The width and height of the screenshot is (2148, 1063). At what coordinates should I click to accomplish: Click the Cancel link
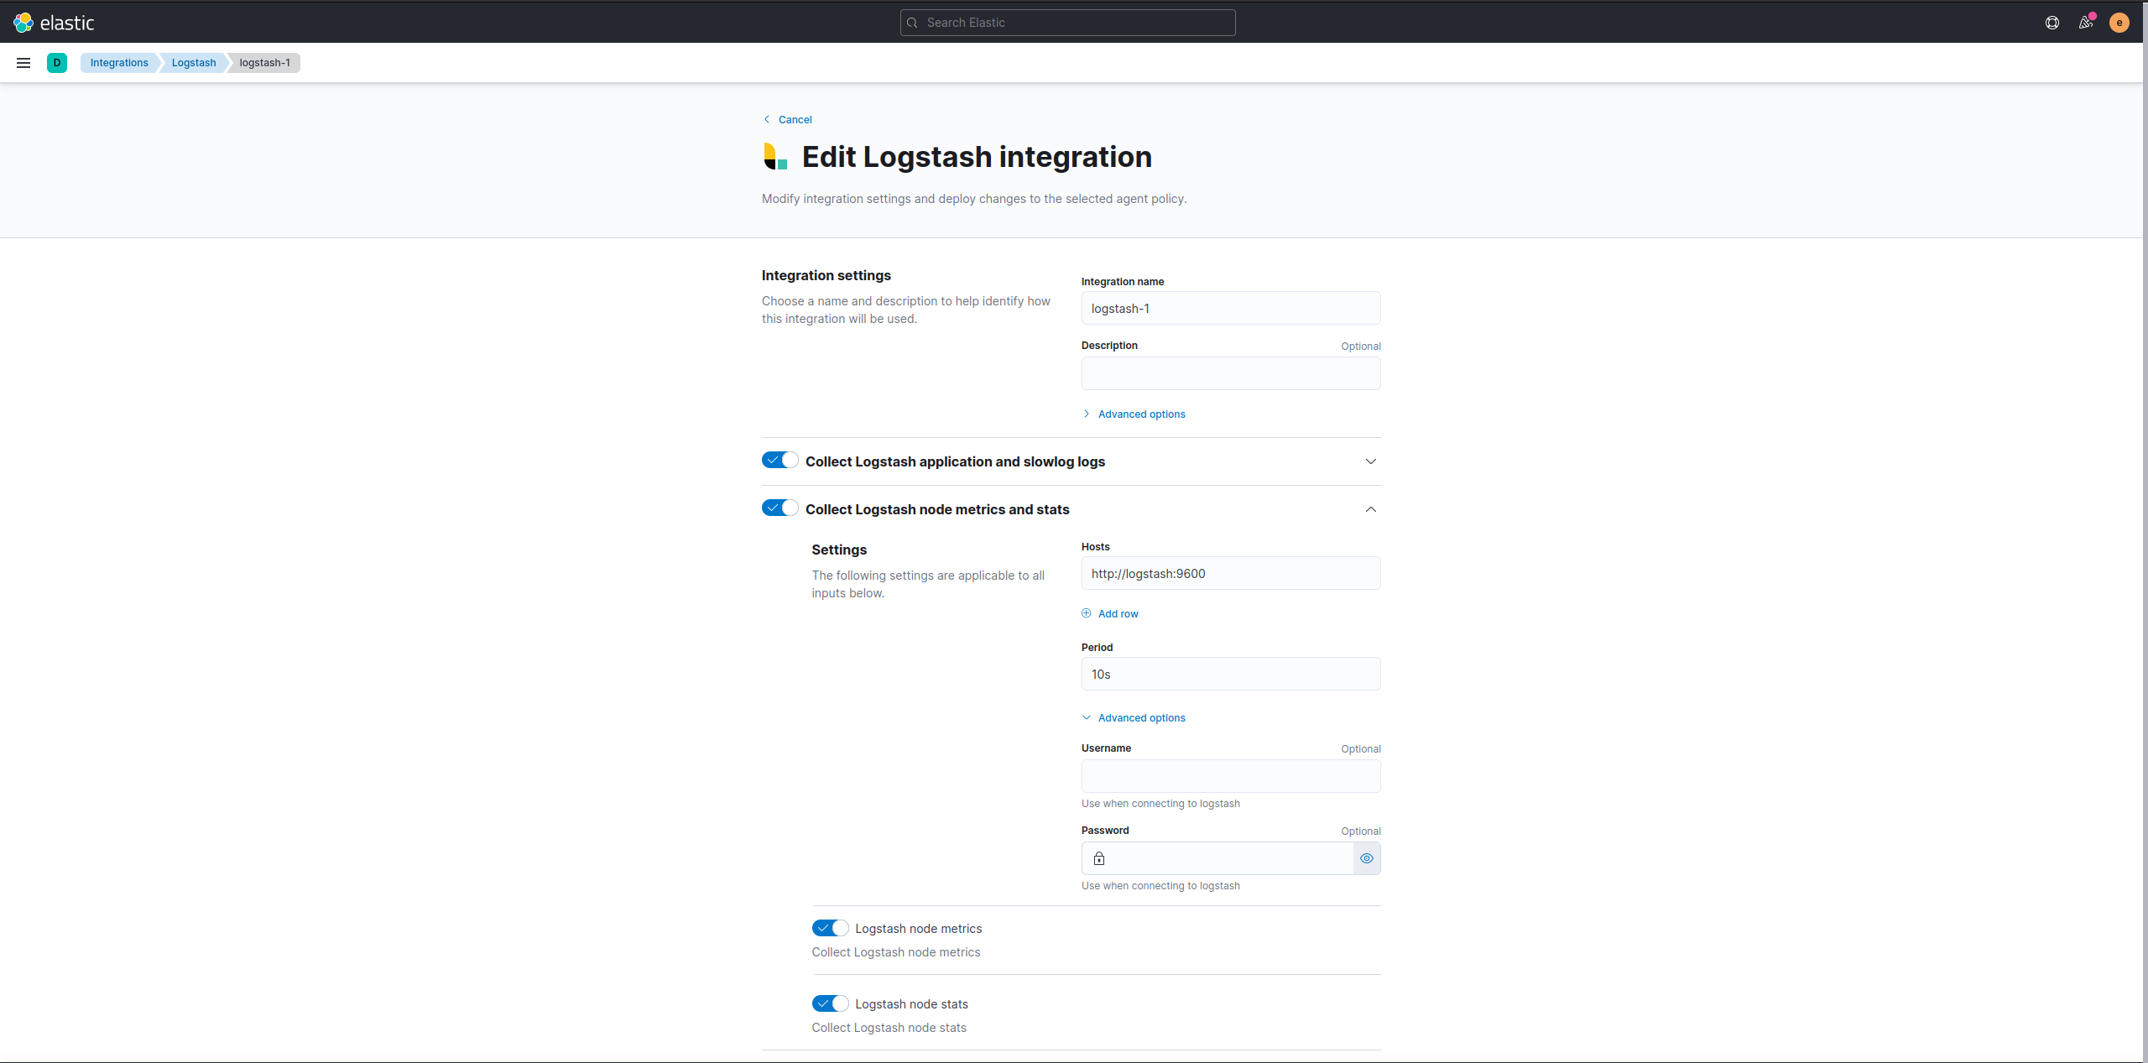click(x=794, y=120)
